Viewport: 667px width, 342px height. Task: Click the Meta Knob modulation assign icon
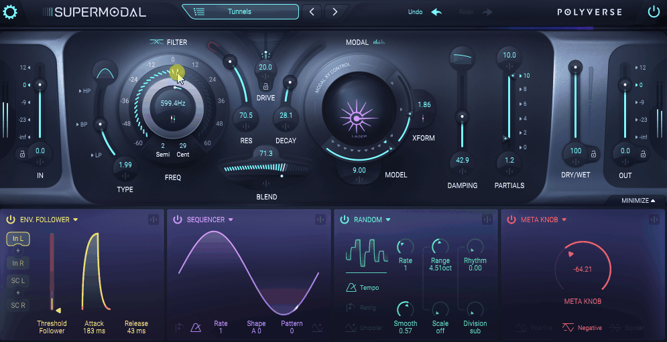(654, 220)
